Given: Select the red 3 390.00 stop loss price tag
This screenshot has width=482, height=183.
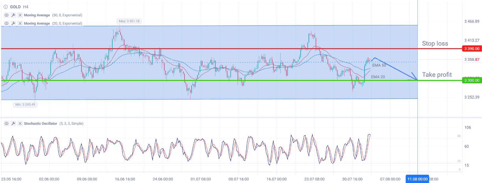Looking at the screenshot, I should pyautogui.click(x=472, y=49).
